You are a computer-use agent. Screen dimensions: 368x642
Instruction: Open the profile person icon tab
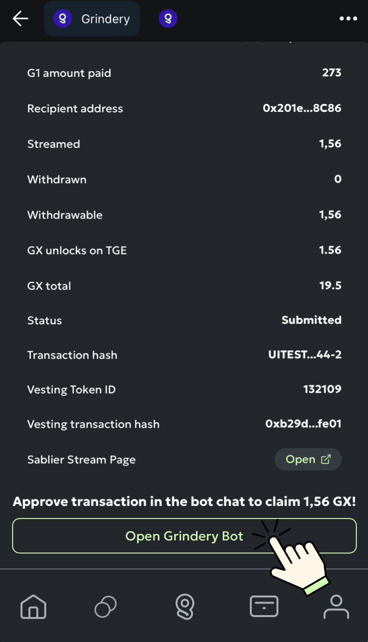[336, 607]
